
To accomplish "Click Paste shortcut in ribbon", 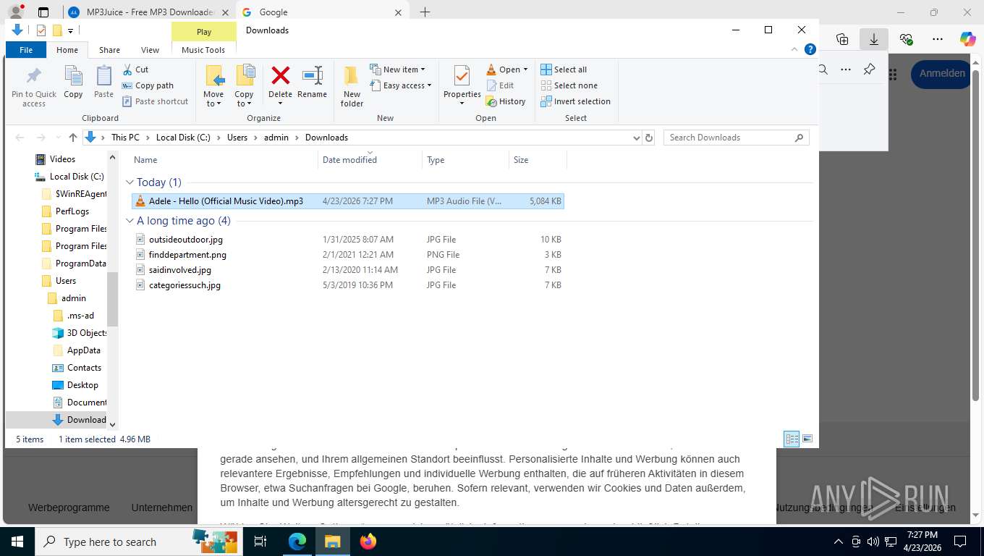I will 155,101.
